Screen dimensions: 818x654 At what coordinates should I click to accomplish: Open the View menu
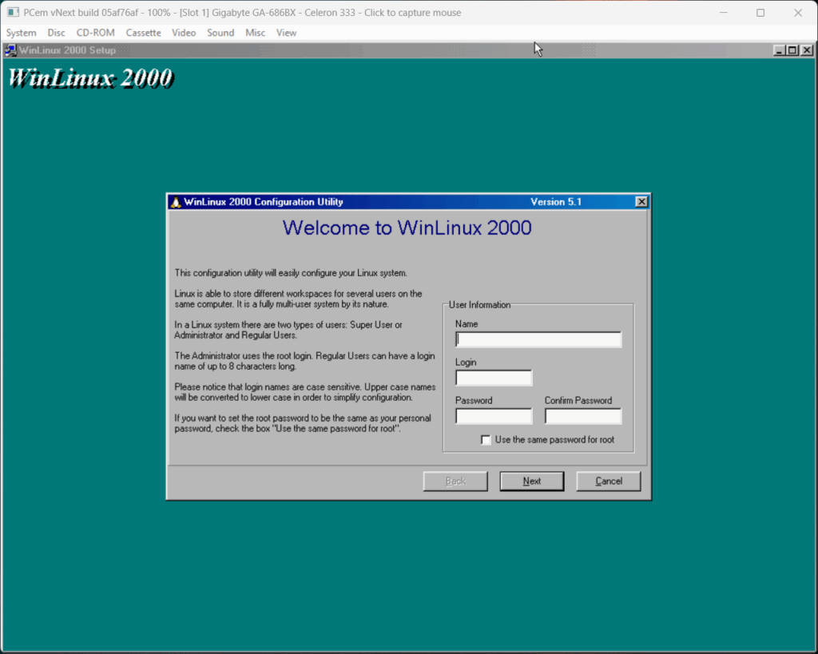(x=286, y=33)
